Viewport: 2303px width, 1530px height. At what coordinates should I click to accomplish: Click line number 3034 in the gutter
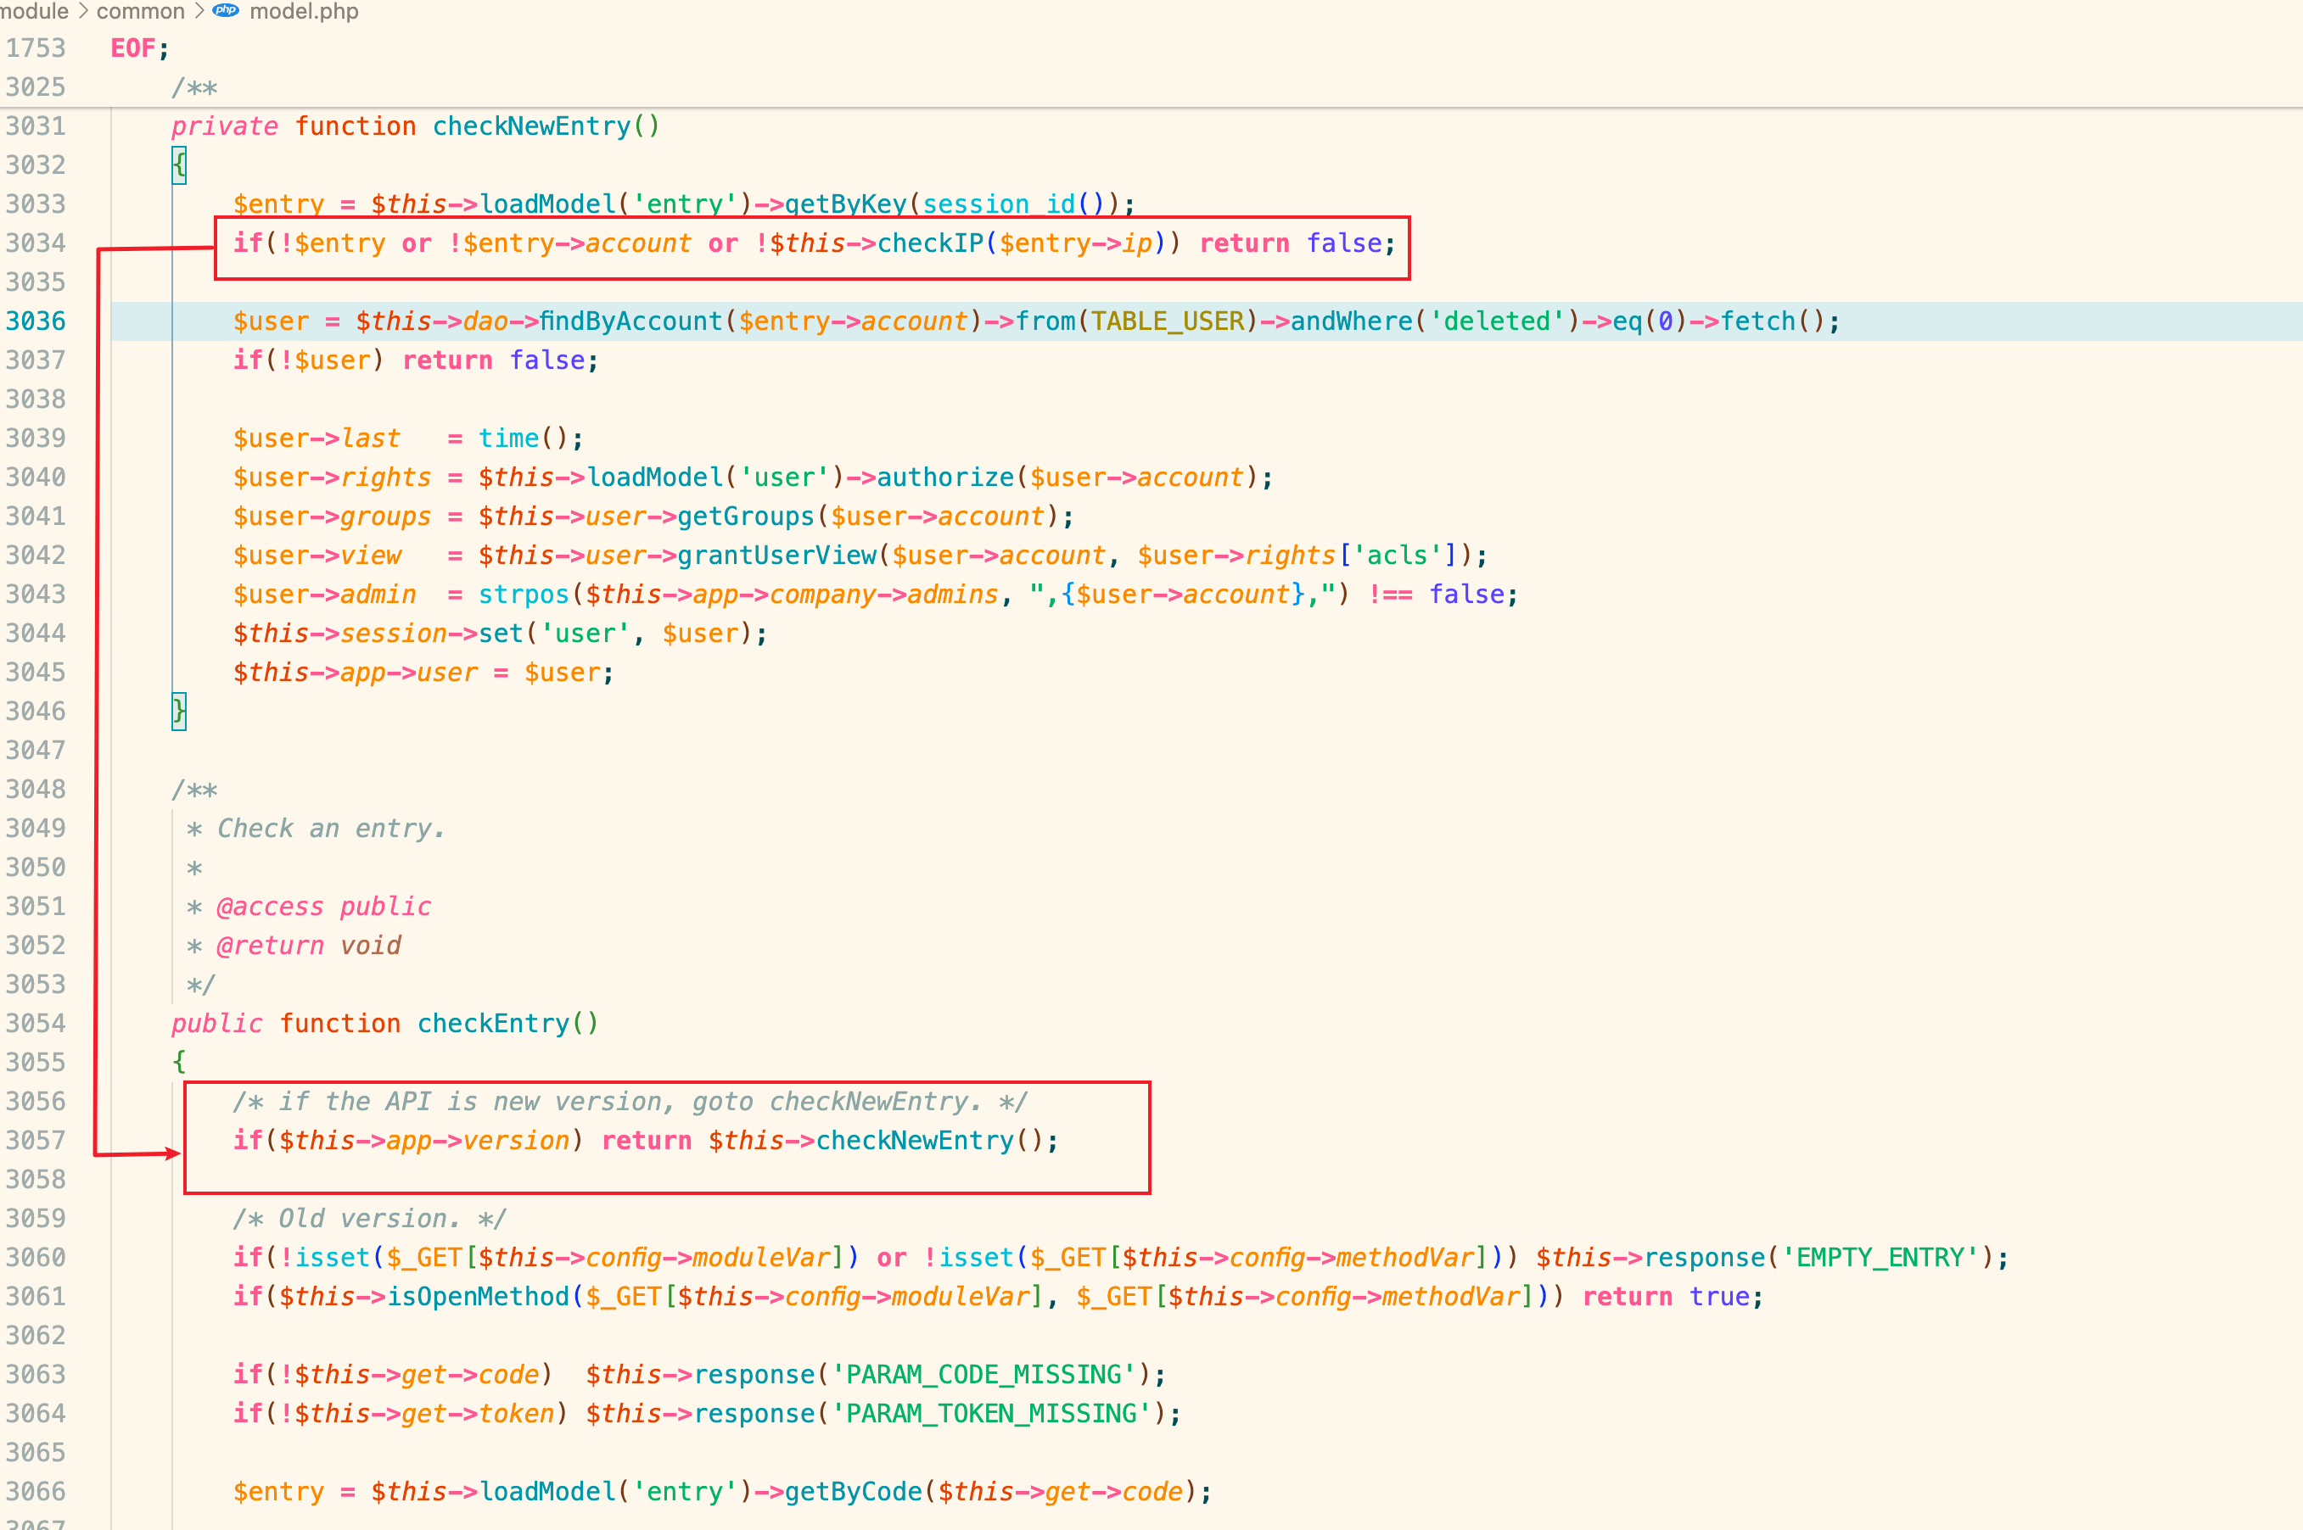pyautogui.click(x=35, y=243)
